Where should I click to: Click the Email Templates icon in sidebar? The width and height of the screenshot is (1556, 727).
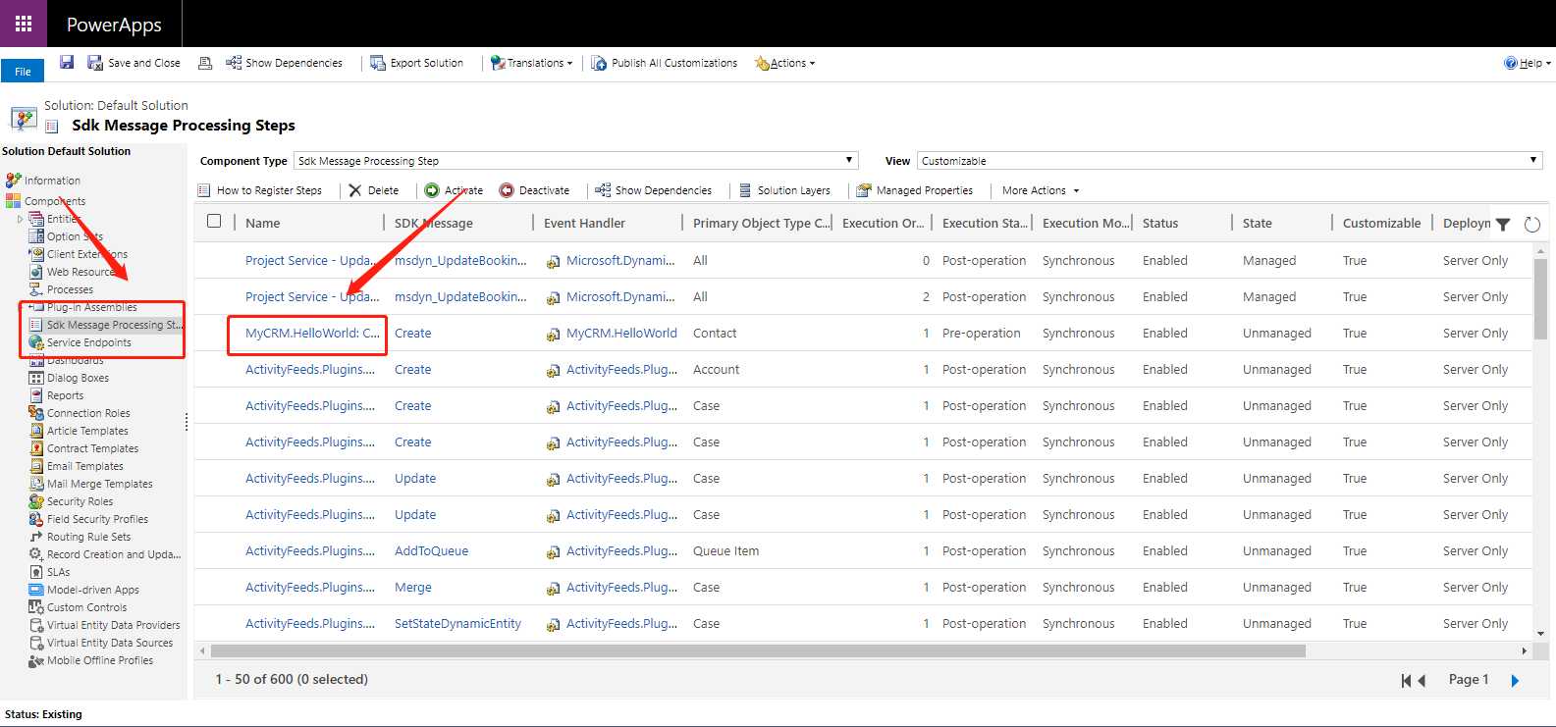(x=36, y=466)
